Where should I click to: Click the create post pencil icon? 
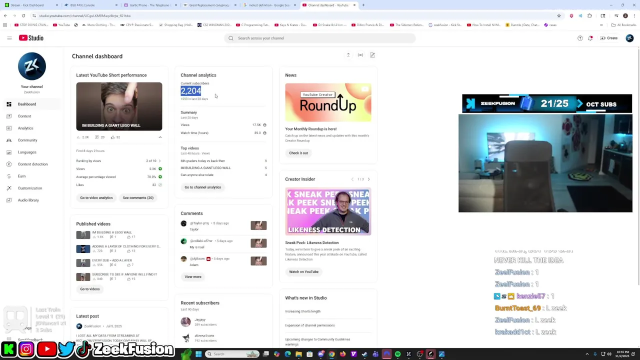(372, 55)
